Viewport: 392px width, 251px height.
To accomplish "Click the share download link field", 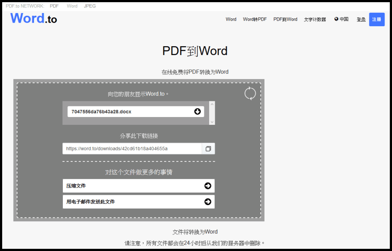I will (x=132, y=149).
